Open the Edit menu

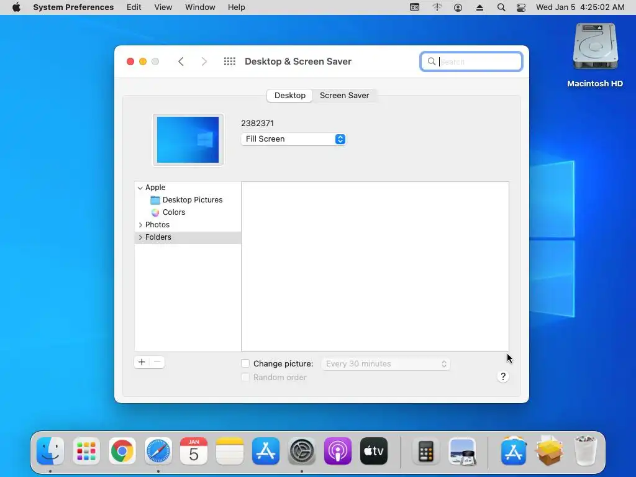coord(134,7)
